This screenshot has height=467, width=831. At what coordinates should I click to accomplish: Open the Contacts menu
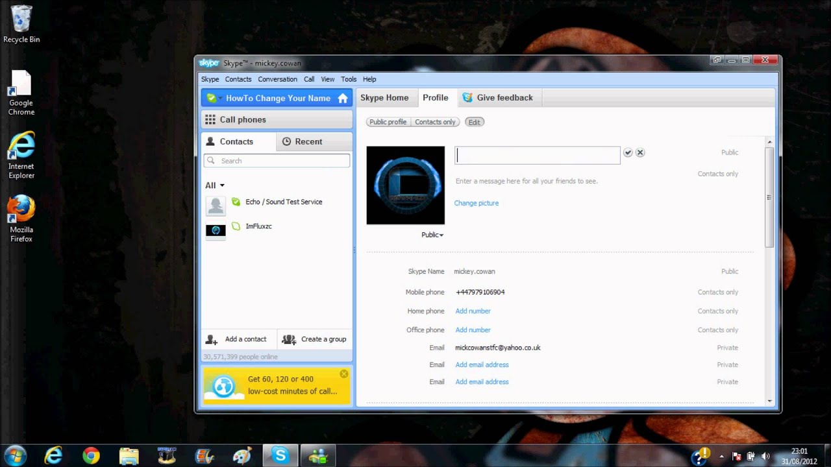coord(238,79)
